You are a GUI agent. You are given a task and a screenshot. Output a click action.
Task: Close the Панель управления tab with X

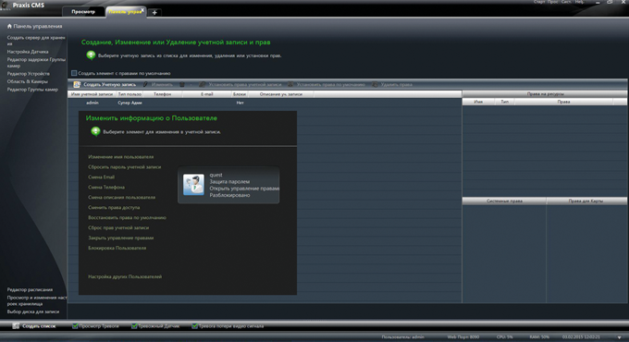[x=142, y=10]
